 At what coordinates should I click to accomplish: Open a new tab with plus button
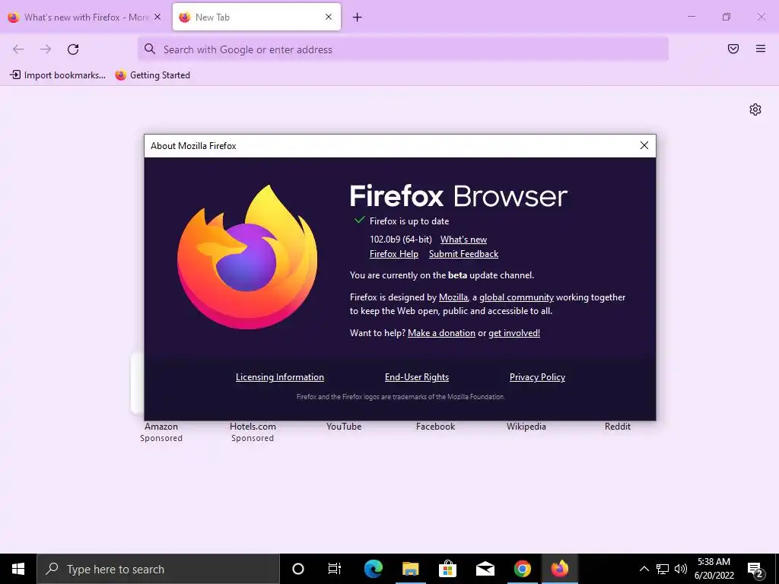358,17
